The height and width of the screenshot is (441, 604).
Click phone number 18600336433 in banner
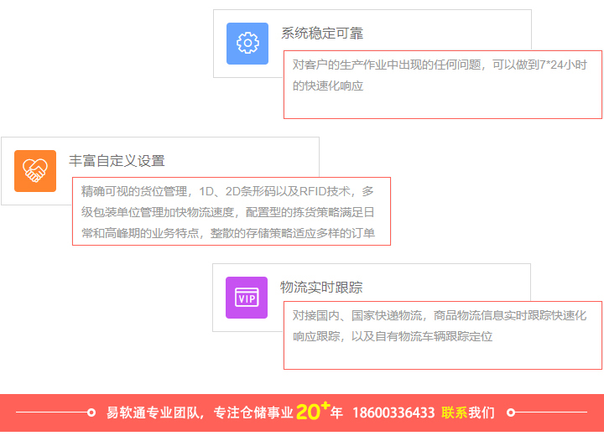click(x=393, y=412)
